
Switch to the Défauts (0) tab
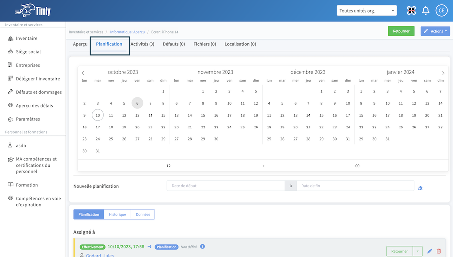[174, 44]
